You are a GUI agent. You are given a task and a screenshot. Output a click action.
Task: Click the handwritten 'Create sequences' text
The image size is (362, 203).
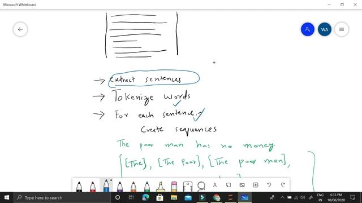(x=179, y=130)
